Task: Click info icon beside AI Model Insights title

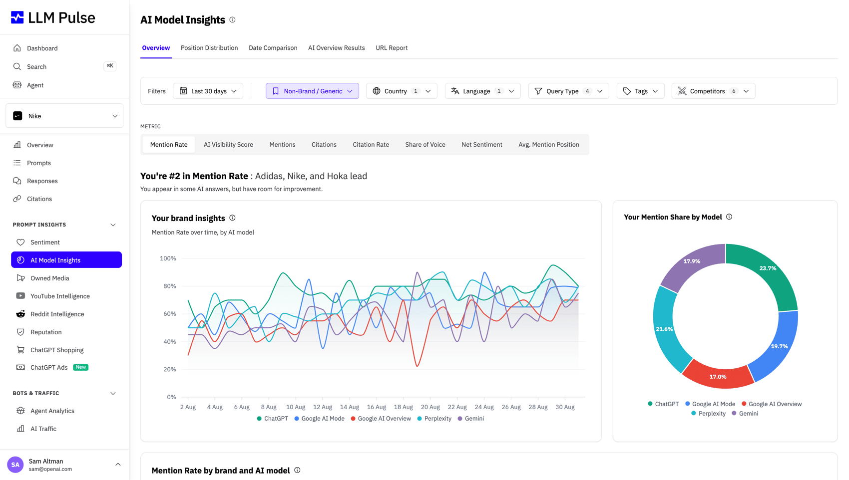Action: click(232, 20)
